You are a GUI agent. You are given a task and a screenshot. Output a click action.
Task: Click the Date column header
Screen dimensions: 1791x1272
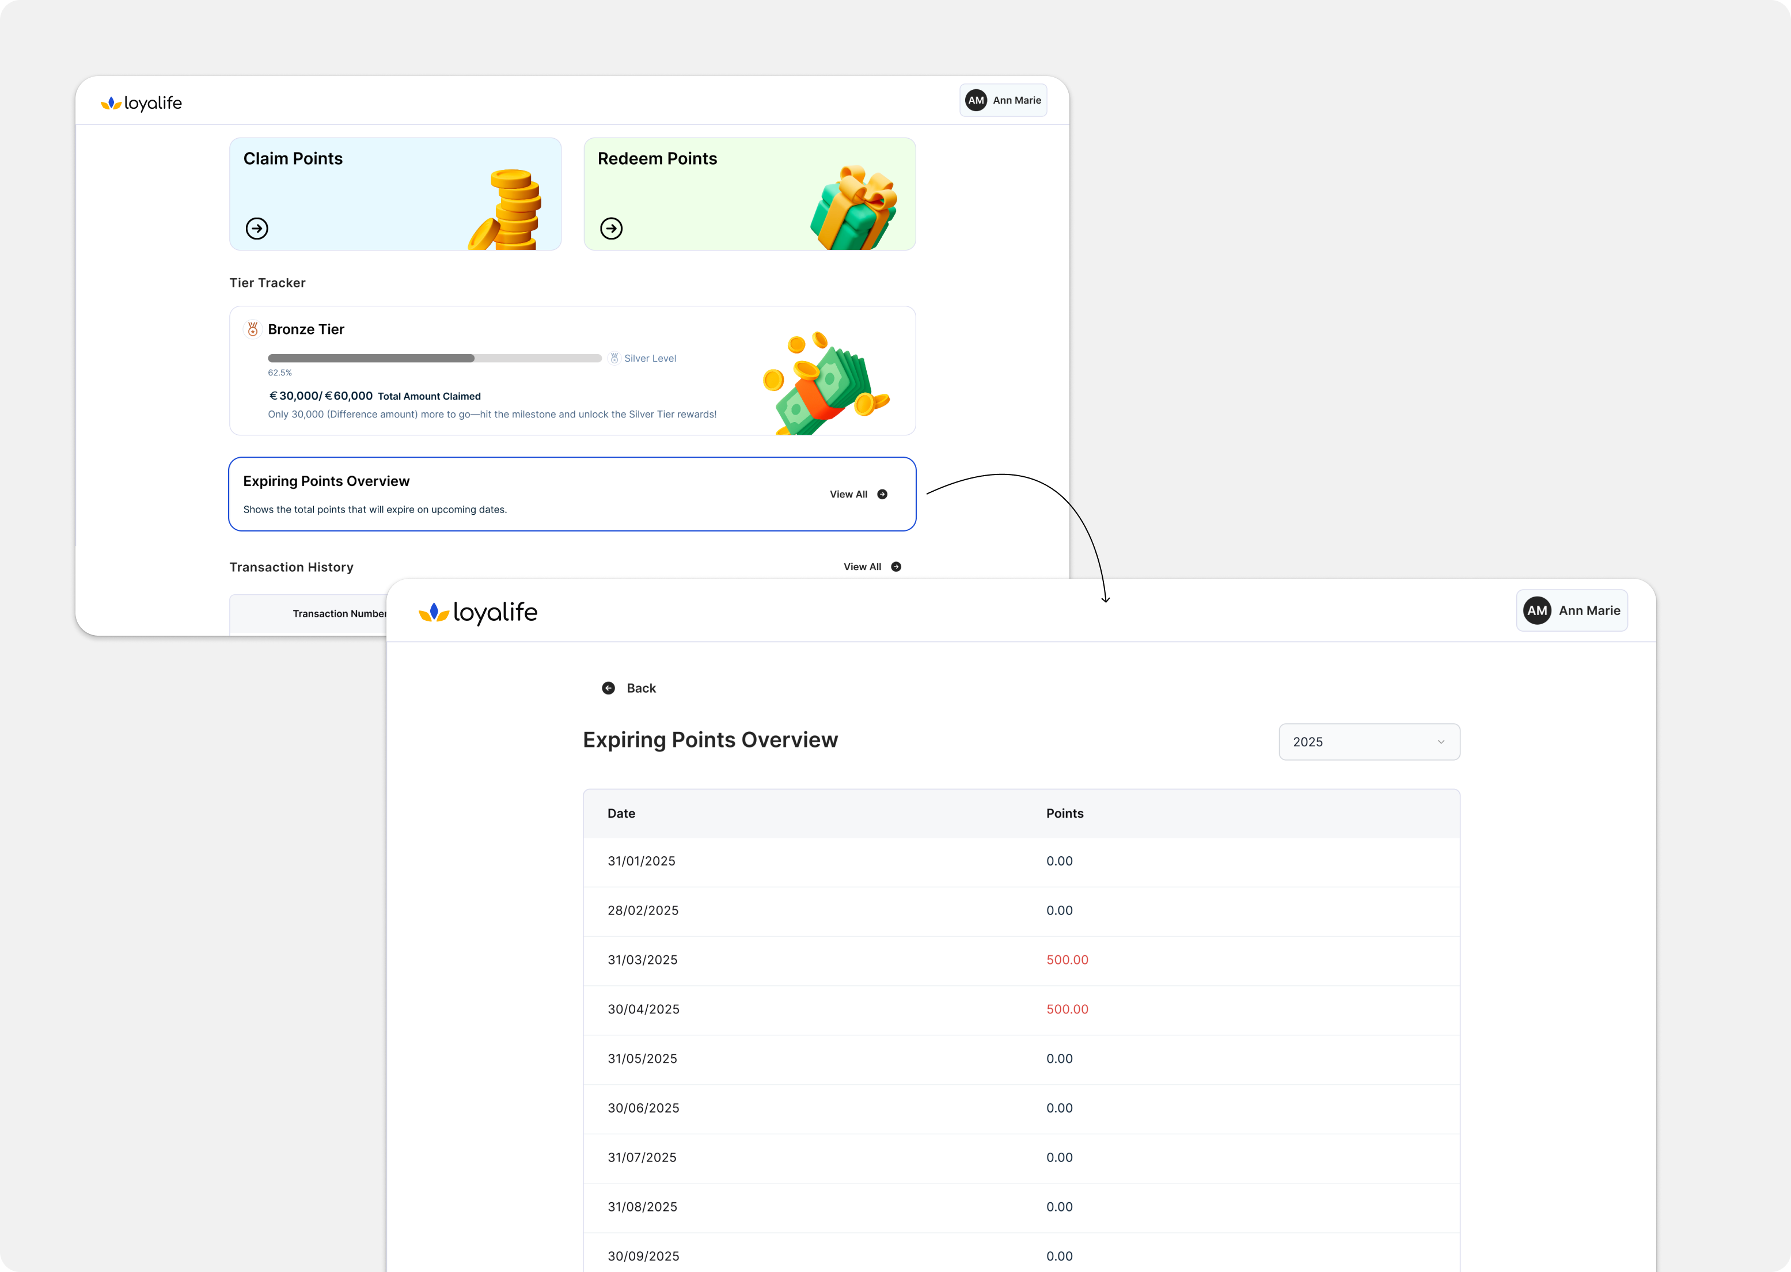(621, 813)
